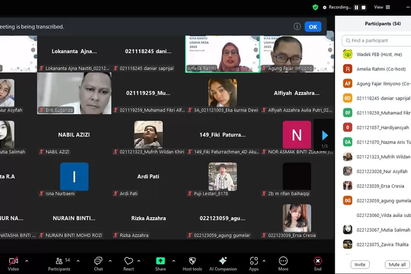Start screen sharing with Share button
The width and height of the screenshot is (411, 274).
coord(161,263)
